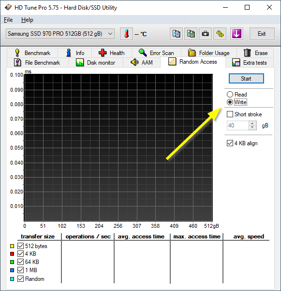Image resolution: width=281 pixels, height=291 pixels.
Task: Maximize the HD Tune Pro window
Action: coord(247,7)
